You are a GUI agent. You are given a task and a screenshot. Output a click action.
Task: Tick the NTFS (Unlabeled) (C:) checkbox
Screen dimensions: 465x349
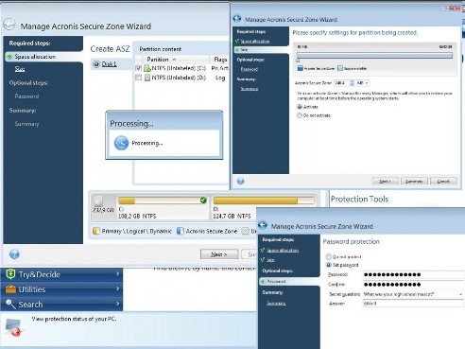click(138, 68)
